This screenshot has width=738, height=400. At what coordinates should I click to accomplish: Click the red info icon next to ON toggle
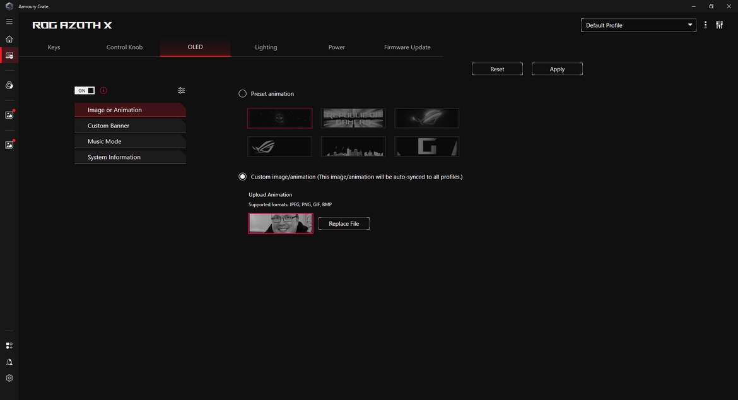coord(103,90)
